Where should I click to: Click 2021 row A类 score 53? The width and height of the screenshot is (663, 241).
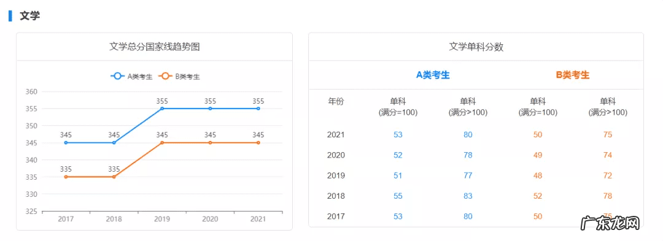click(x=398, y=135)
